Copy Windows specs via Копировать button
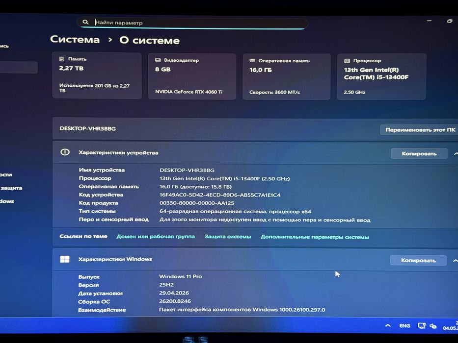This screenshot has height=343, width=458. (418, 260)
